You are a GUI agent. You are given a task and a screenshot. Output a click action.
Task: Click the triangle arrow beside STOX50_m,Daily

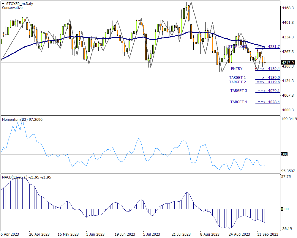3,4
